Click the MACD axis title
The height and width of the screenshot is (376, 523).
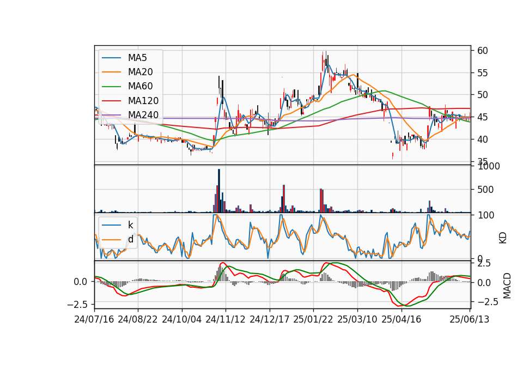pos(507,286)
